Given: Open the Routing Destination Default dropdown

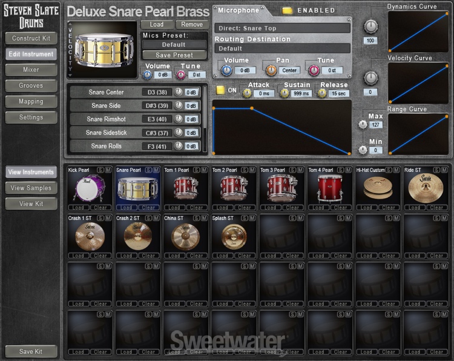Looking at the screenshot, I should [282, 48].
